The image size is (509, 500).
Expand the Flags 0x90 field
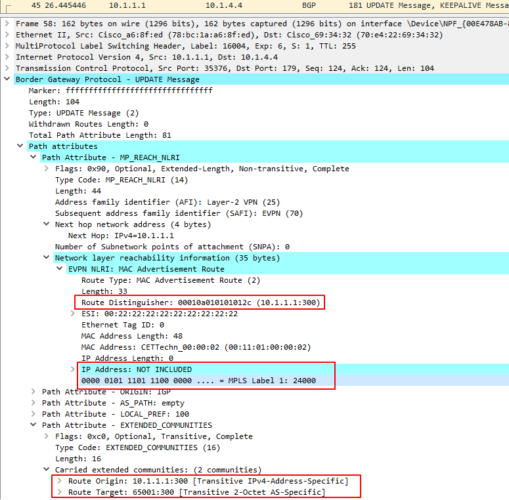click(47, 169)
